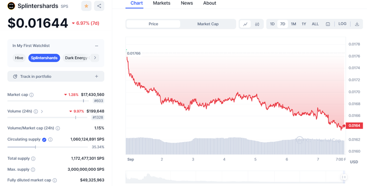Click the Track in portfolio button
Image resolution: width=367 pixels, height=186 pixels.
click(x=56, y=76)
